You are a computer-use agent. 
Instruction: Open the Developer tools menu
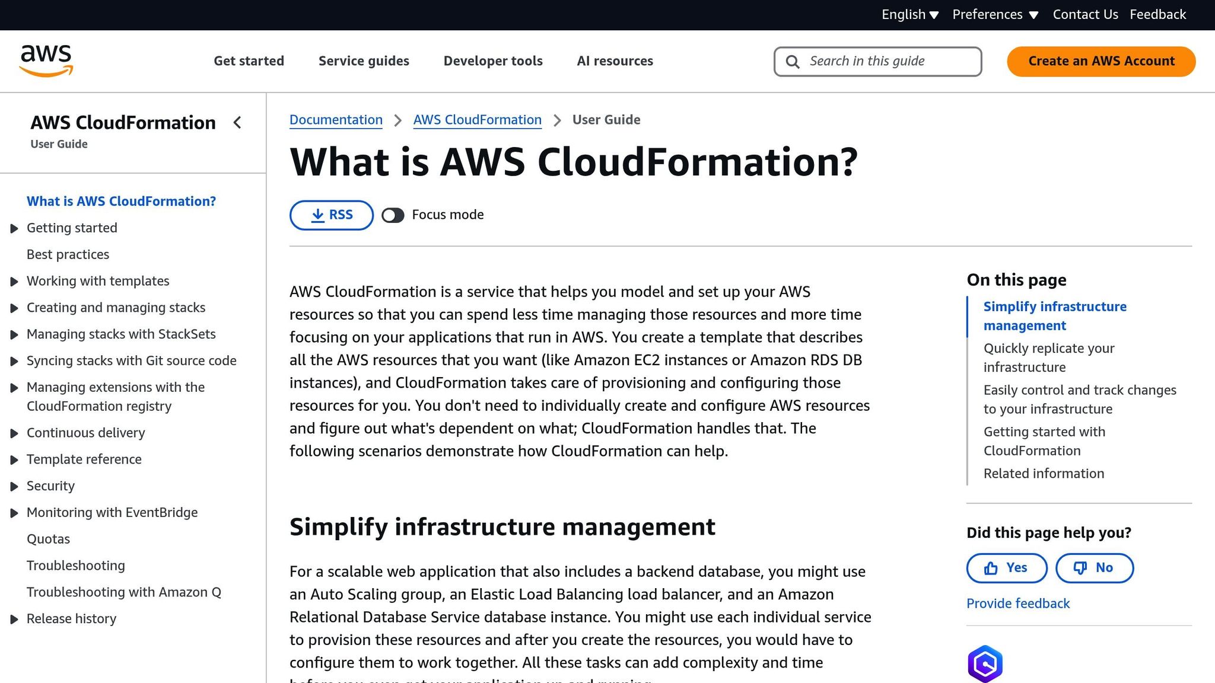pos(493,61)
